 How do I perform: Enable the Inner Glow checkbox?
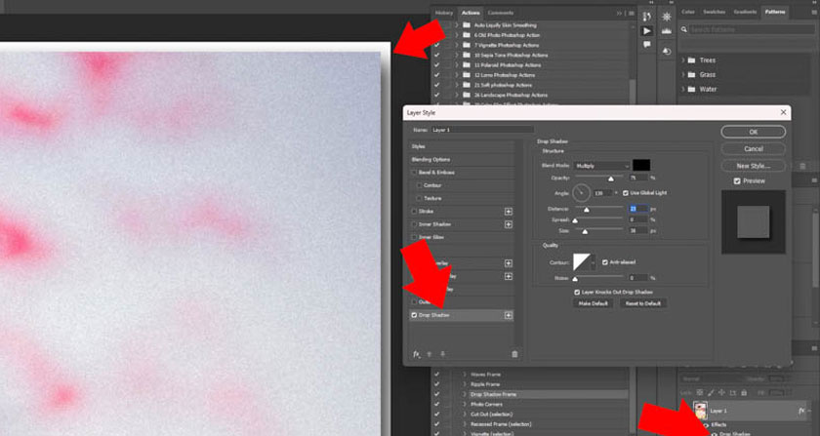point(414,237)
